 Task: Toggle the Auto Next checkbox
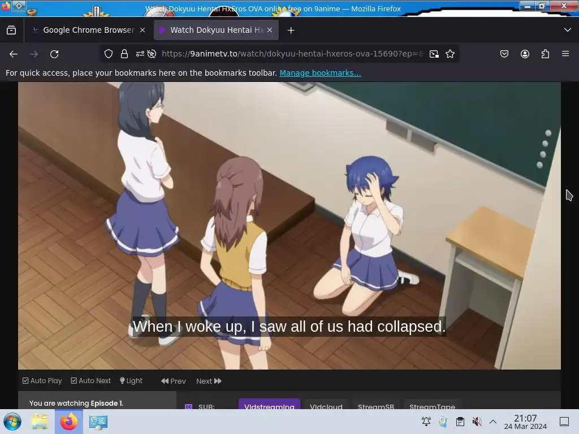click(90, 380)
